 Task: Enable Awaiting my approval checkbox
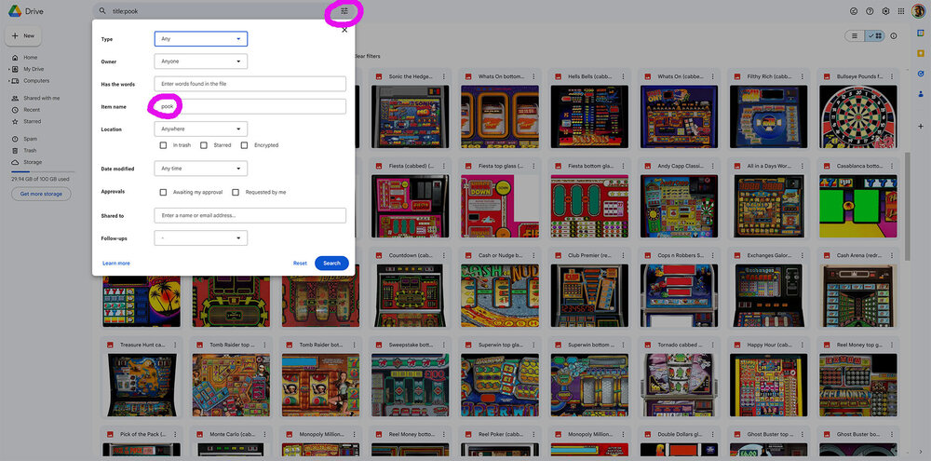[163, 192]
